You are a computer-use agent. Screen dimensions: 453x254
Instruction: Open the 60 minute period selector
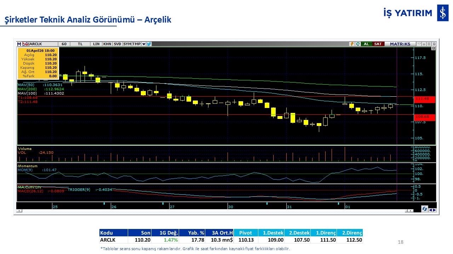click(64, 44)
